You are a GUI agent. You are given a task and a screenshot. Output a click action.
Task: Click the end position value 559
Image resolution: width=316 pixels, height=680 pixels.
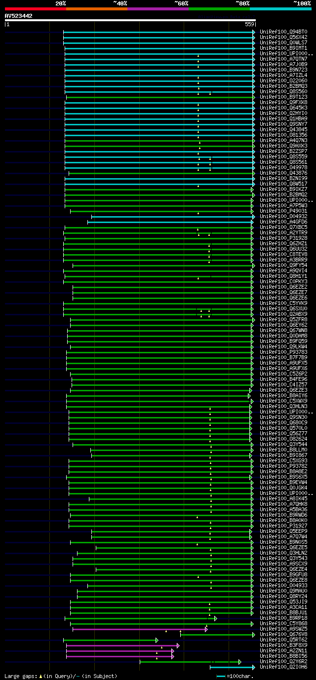[x=250, y=24]
